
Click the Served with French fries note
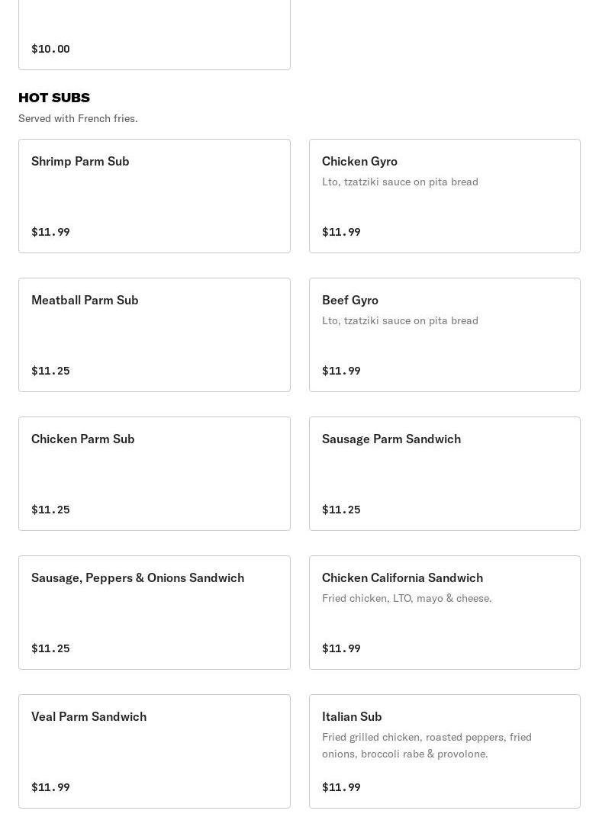click(78, 118)
